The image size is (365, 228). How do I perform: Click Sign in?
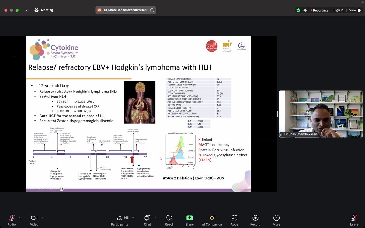pos(338,10)
